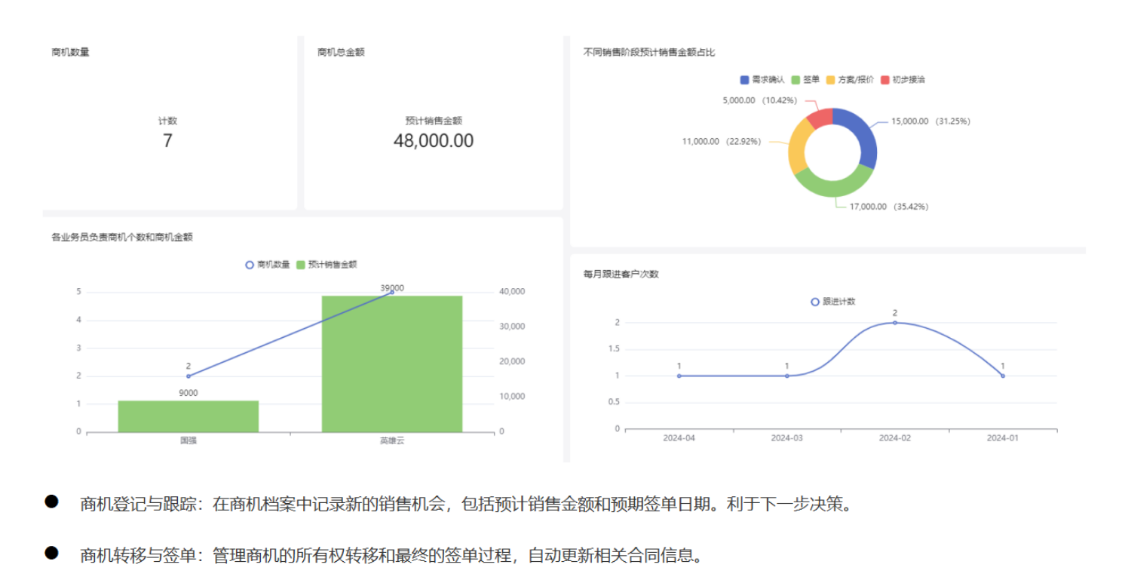
Task: Click the 需求确认 legend icon in donut chart
Action: [x=744, y=79]
